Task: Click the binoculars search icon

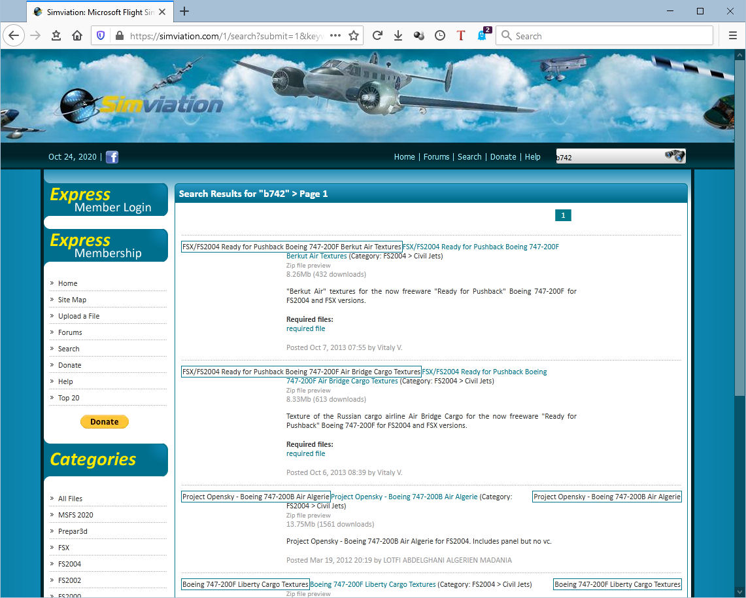Action: [674, 156]
